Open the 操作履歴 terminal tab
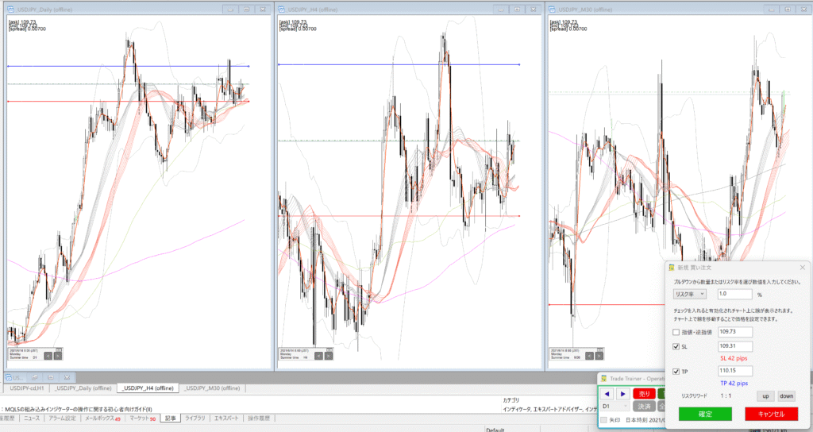This screenshot has width=813, height=432. (259, 418)
